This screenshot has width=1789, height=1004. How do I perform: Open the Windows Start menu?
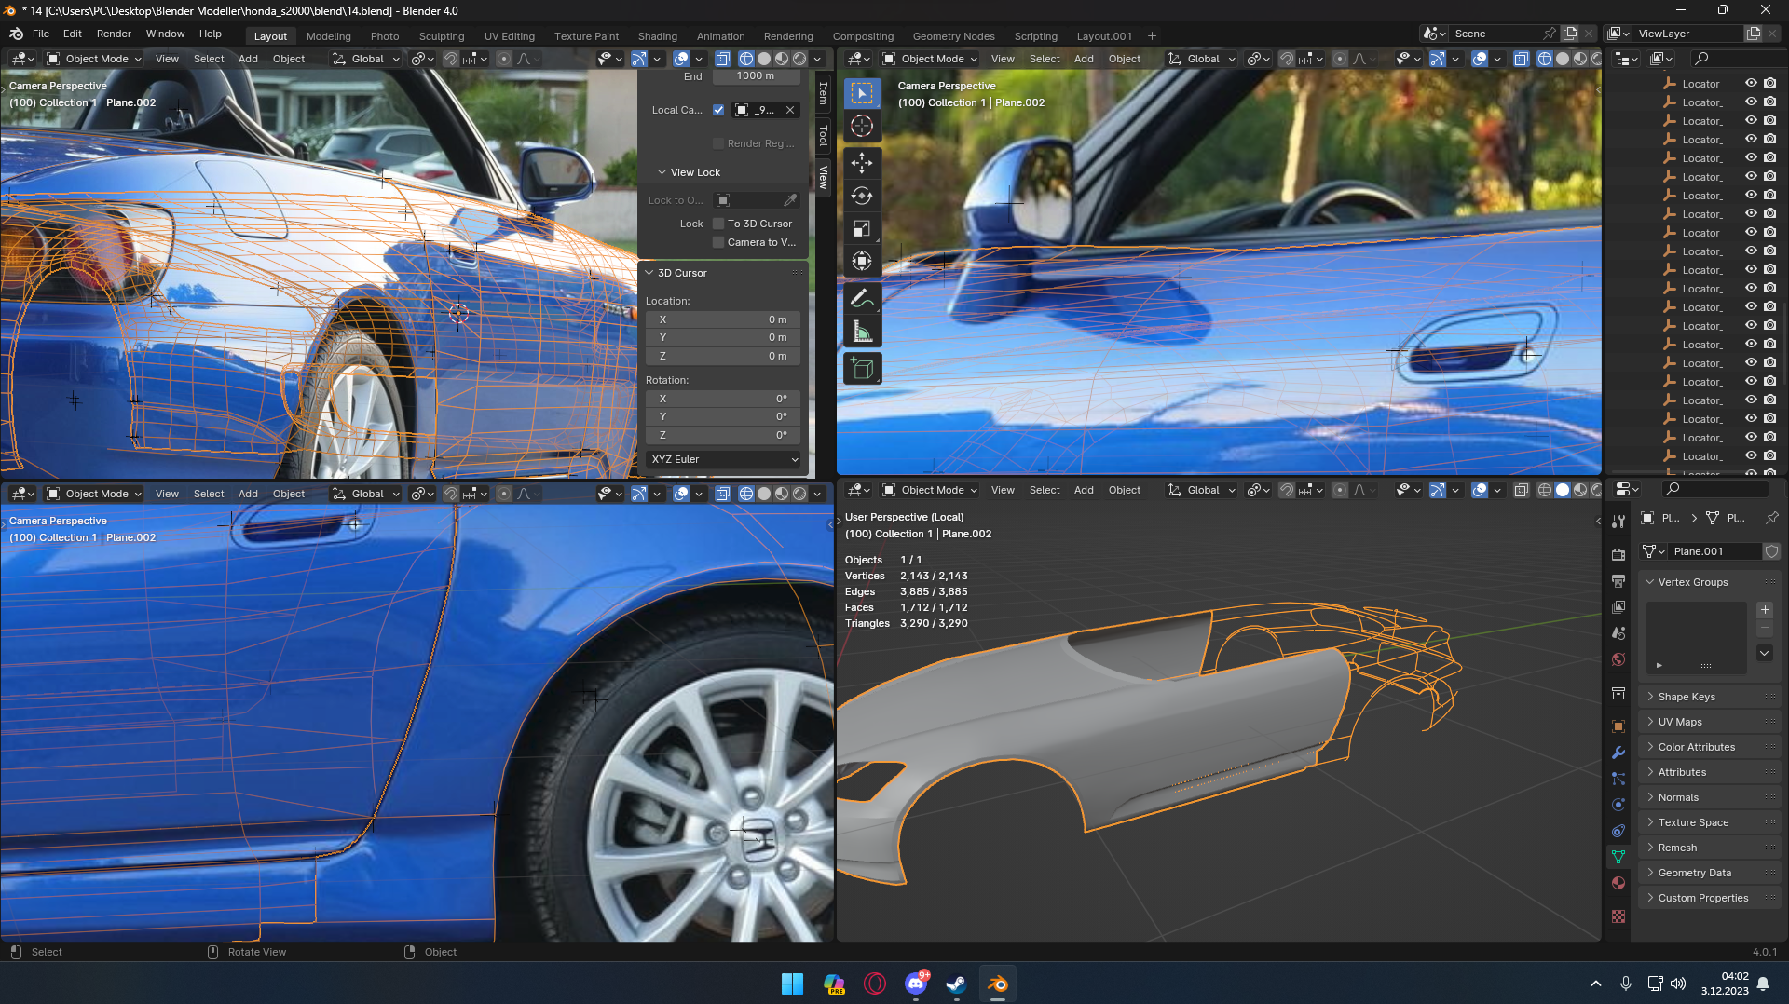click(793, 984)
